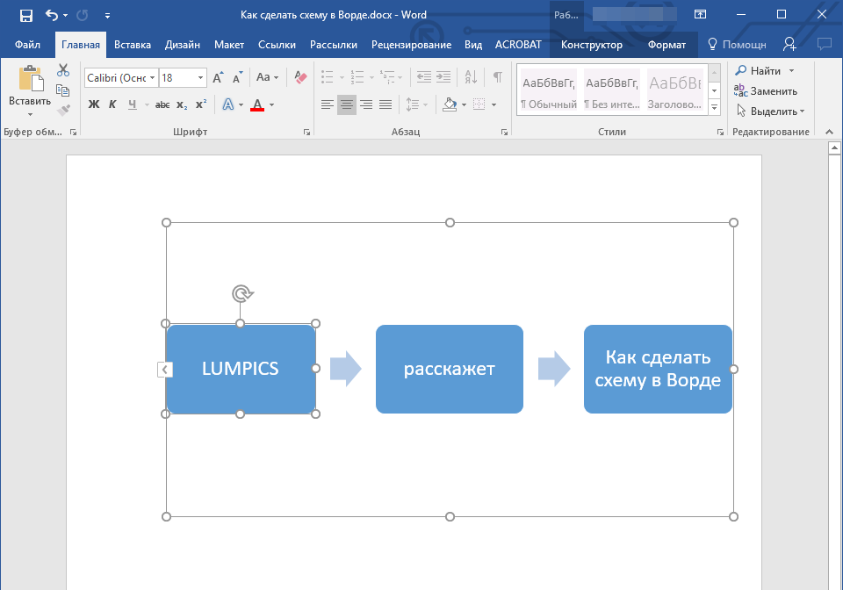Customize Quick Access Toolbar arrow

tap(107, 16)
